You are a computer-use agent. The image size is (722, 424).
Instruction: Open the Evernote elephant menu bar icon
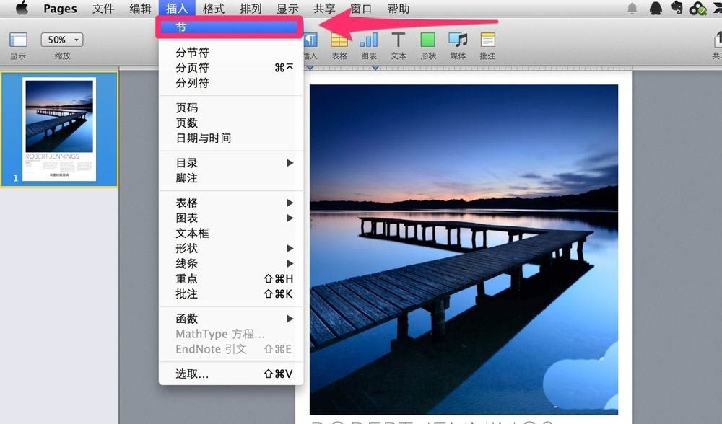coord(677,9)
